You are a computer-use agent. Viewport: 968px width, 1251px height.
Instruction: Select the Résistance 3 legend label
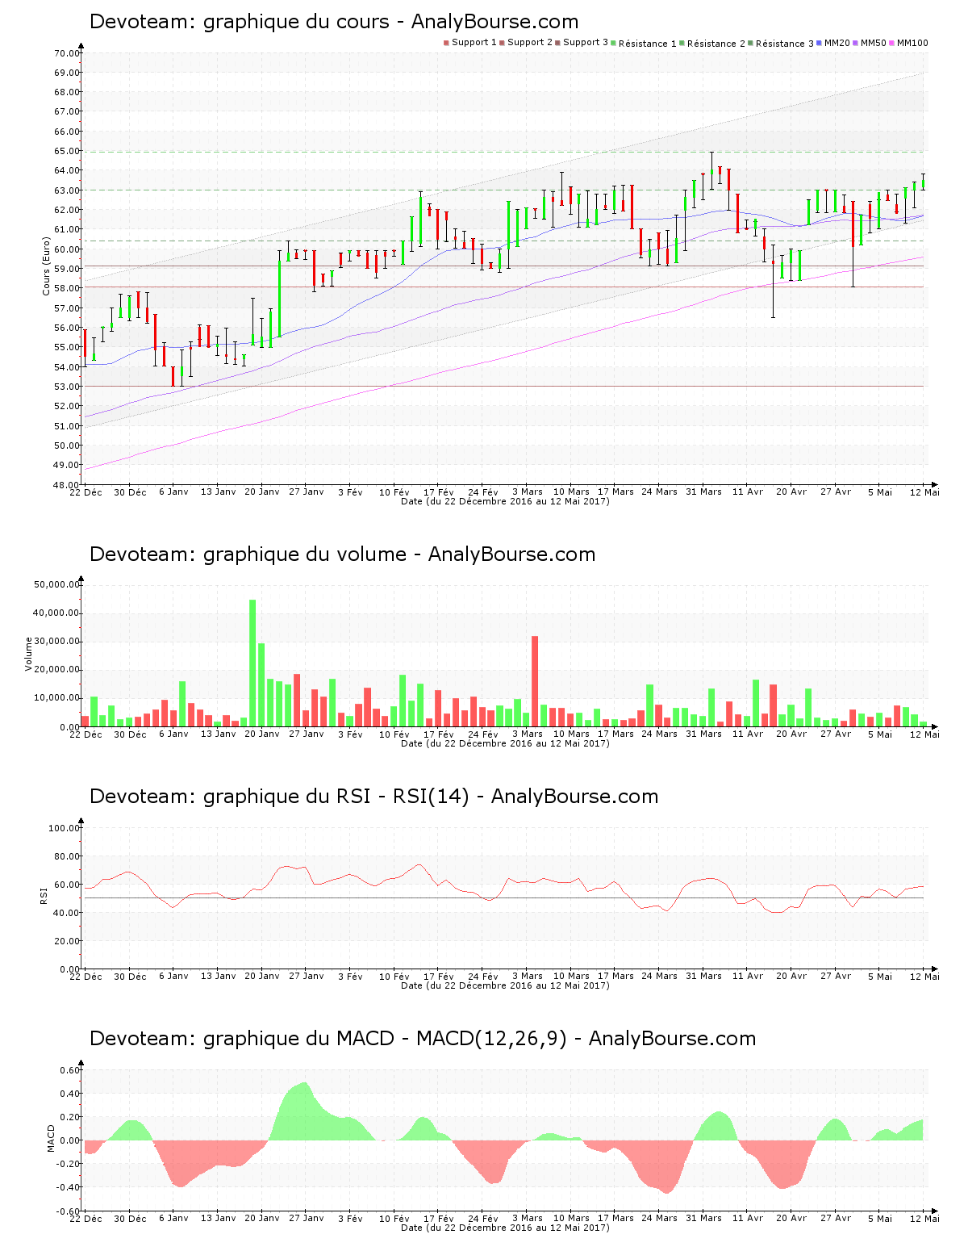[785, 44]
